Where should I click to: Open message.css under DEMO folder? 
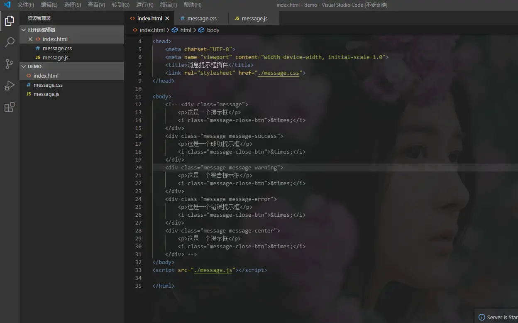tap(72, 85)
